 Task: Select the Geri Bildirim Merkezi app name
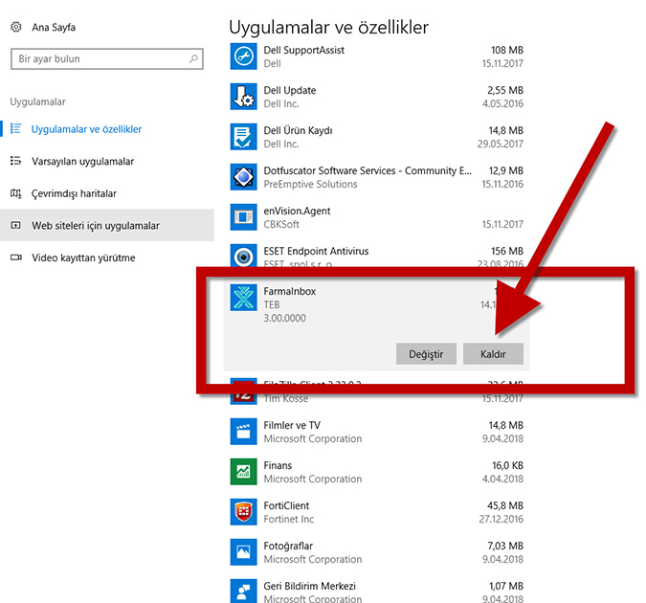pyautogui.click(x=309, y=586)
